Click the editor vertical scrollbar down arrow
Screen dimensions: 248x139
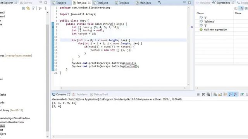188,84
